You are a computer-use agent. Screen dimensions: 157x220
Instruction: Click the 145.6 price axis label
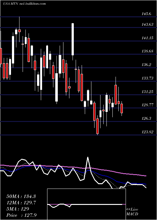pos(147,14)
